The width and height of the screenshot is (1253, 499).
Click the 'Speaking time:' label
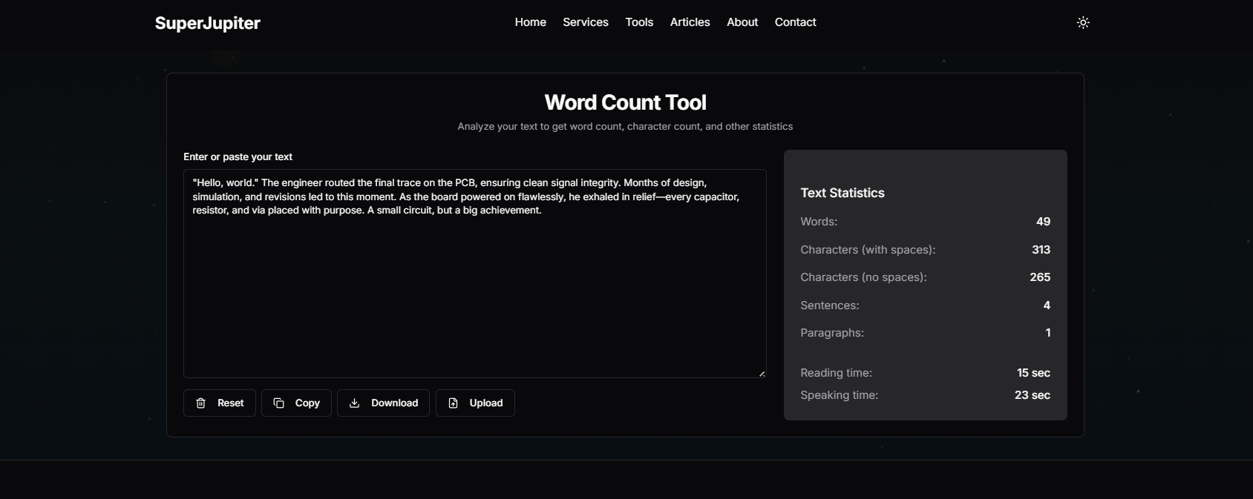point(839,395)
